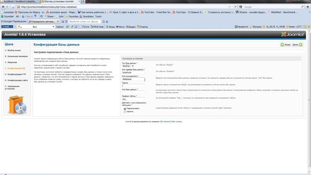The image size is (311, 175).
Task: Reload the page via refresh icon
Action: coord(235,7)
